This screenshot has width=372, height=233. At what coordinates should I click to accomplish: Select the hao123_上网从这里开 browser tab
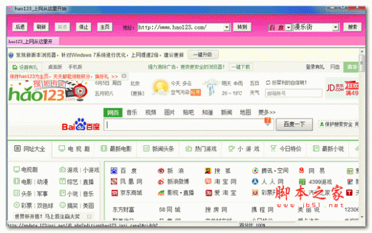(x=33, y=41)
